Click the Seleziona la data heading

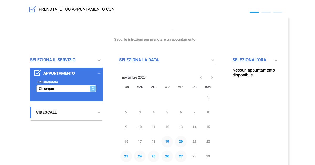(x=139, y=60)
